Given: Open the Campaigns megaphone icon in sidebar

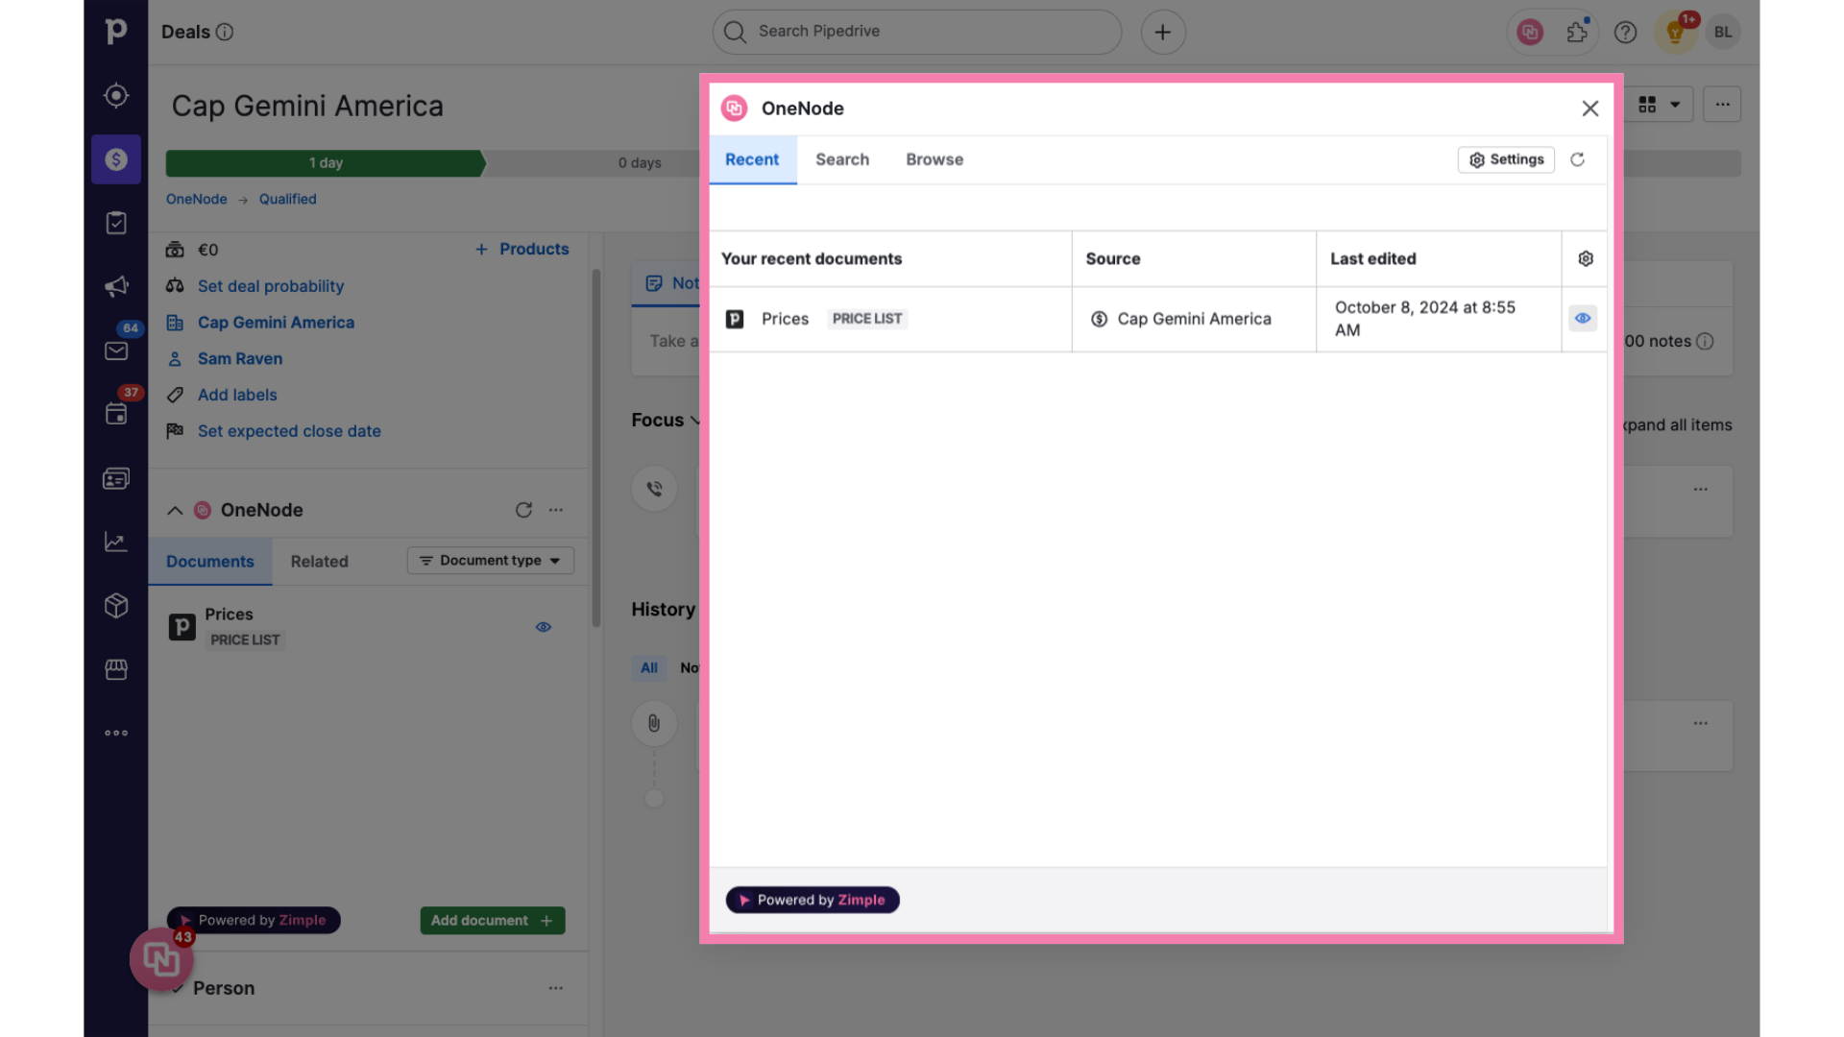Looking at the screenshot, I should pyautogui.click(x=116, y=286).
